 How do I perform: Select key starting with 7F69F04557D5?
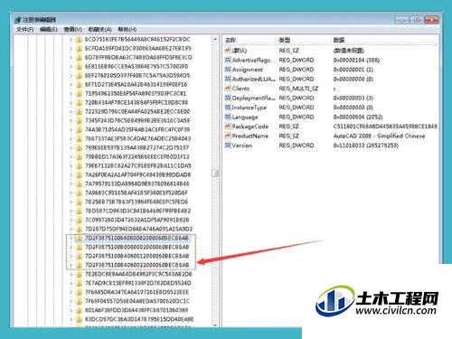137,301
